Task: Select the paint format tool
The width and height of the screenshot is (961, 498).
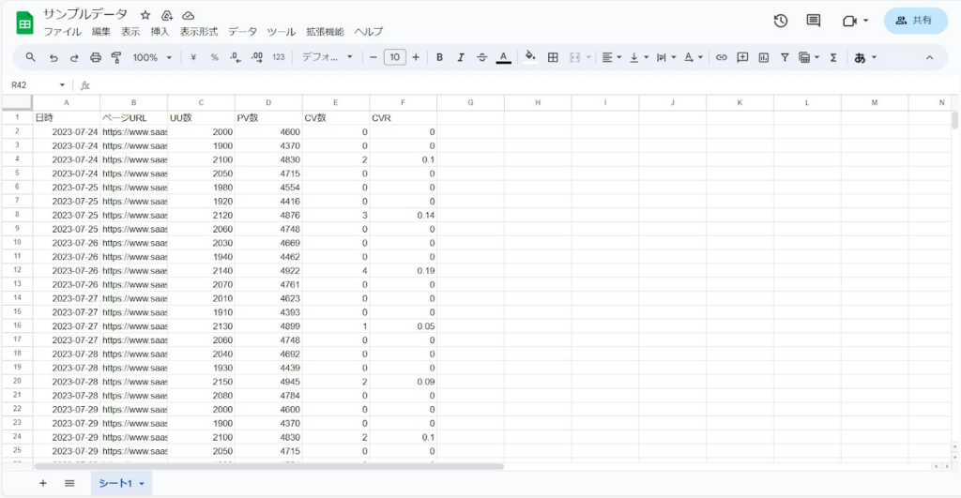Action: [116, 57]
